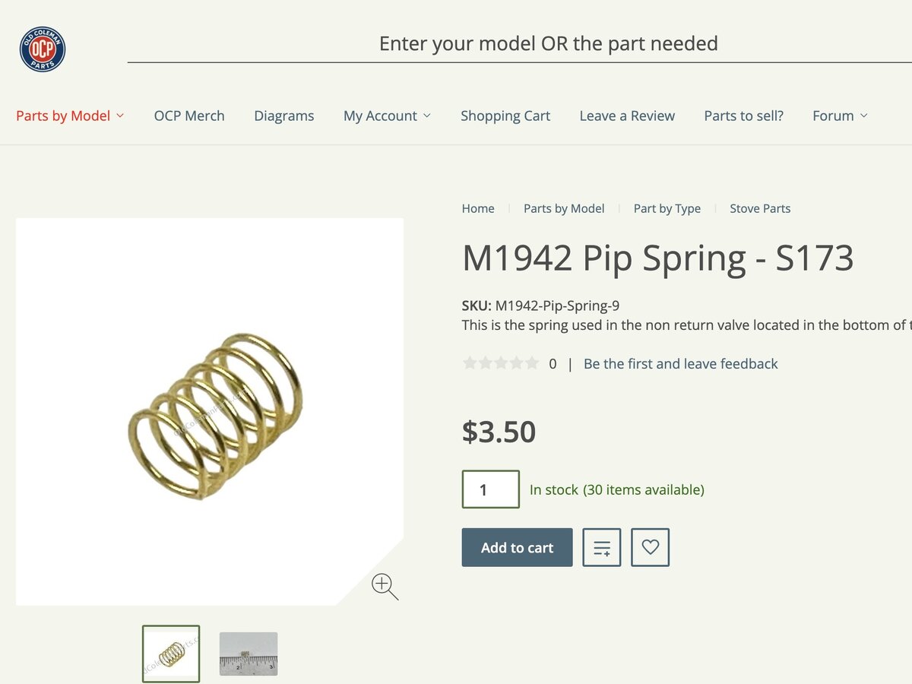Add item to wishlist with heart icon
The height and width of the screenshot is (684, 912).
click(650, 547)
